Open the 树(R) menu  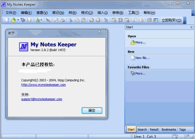[x=72, y=13]
